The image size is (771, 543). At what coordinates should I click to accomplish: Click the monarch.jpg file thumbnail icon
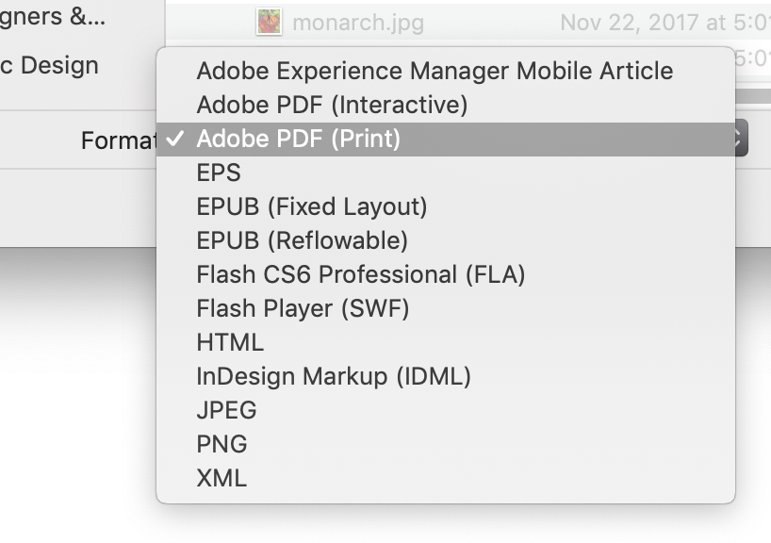[269, 22]
